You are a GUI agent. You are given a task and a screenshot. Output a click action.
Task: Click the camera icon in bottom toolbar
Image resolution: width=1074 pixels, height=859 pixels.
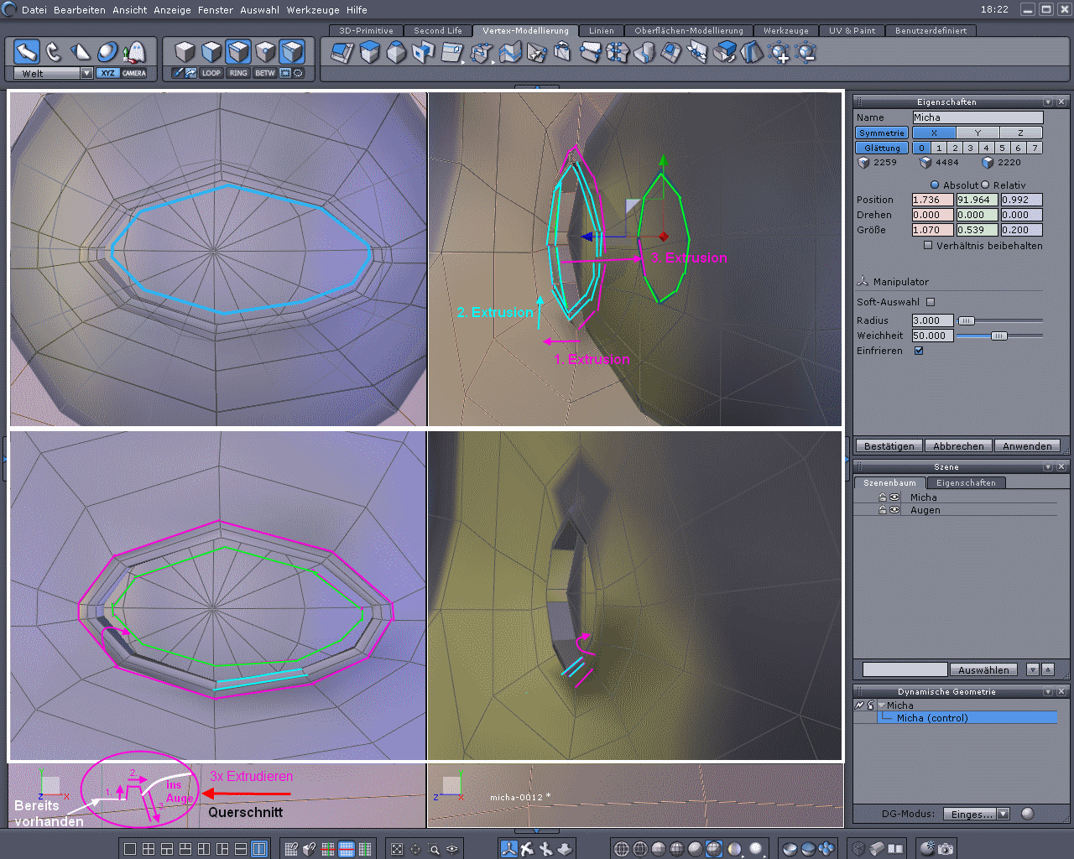pyautogui.click(x=946, y=849)
